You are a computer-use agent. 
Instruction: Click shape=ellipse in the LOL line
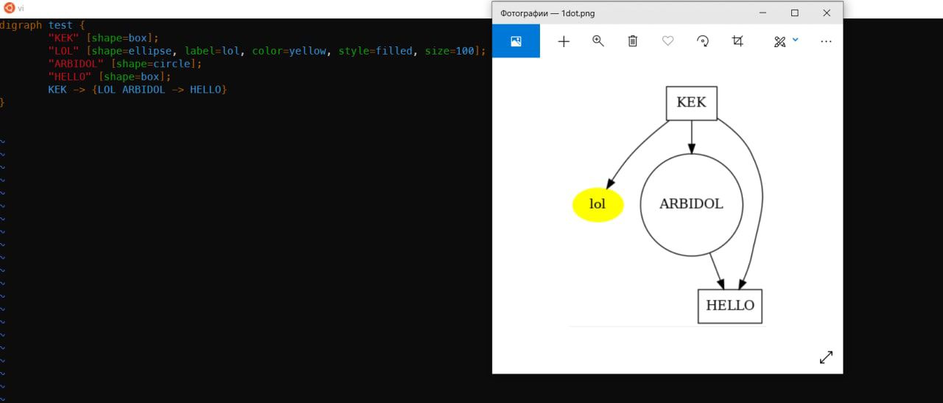[132, 51]
